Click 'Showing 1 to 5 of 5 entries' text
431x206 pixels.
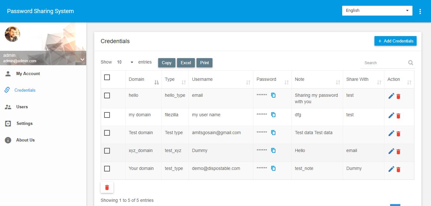tap(127, 200)
